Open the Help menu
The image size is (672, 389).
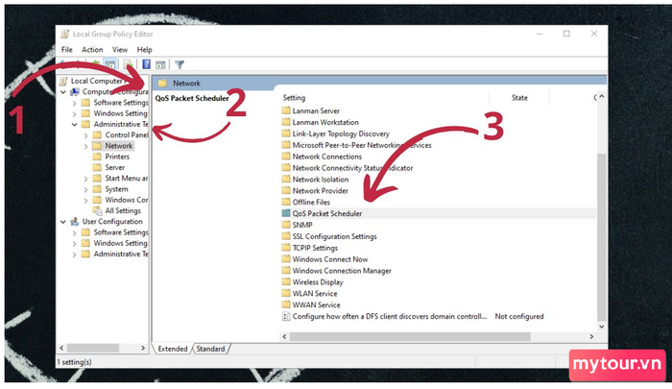tap(144, 50)
